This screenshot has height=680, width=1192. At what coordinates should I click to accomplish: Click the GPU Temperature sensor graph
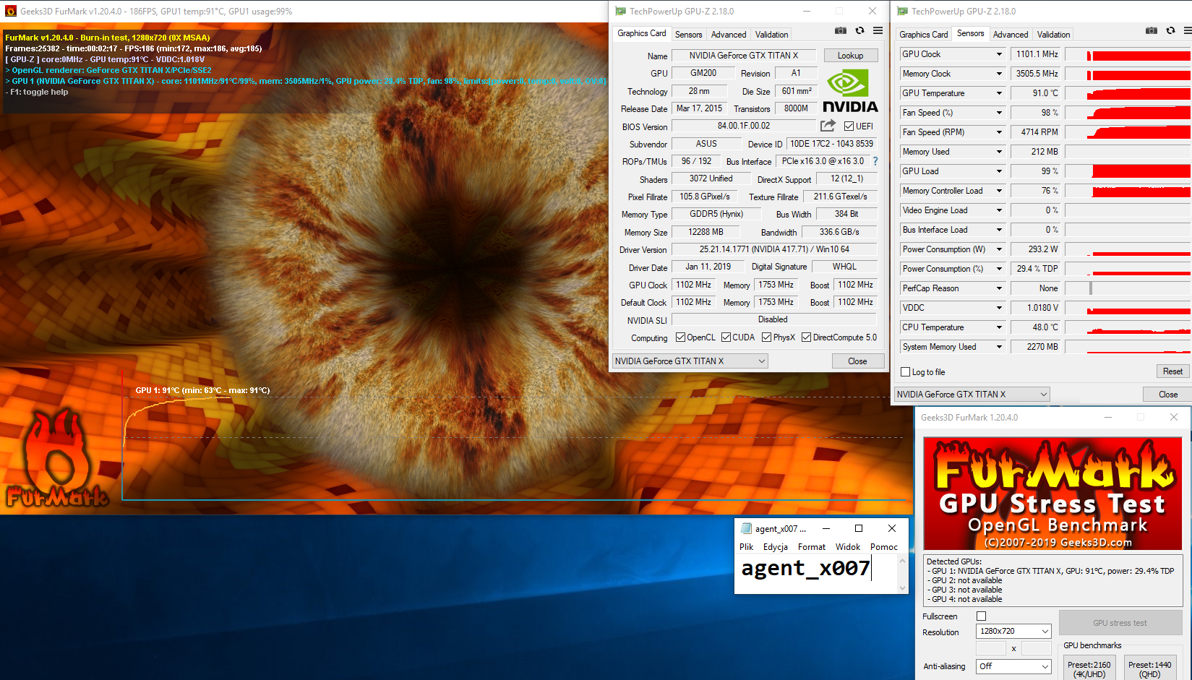[x=1128, y=93]
